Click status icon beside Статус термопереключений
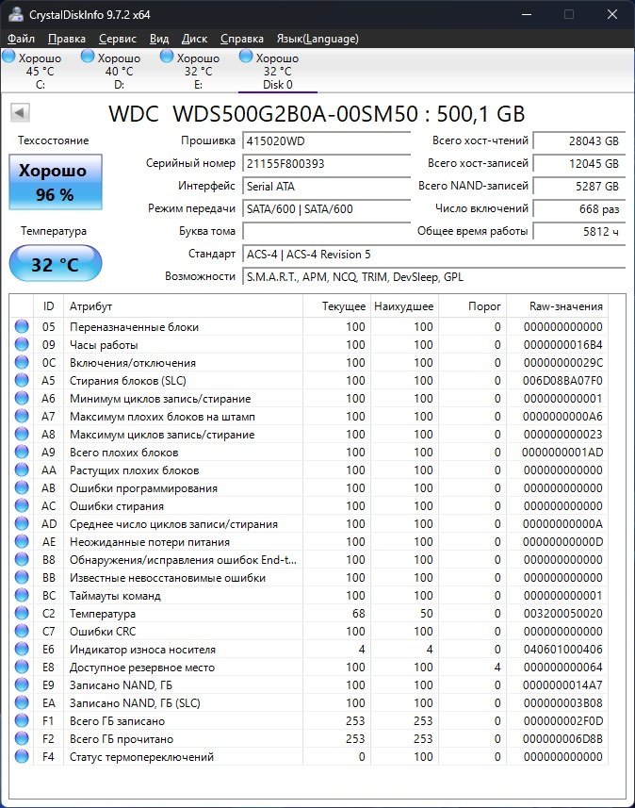 (22, 757)
